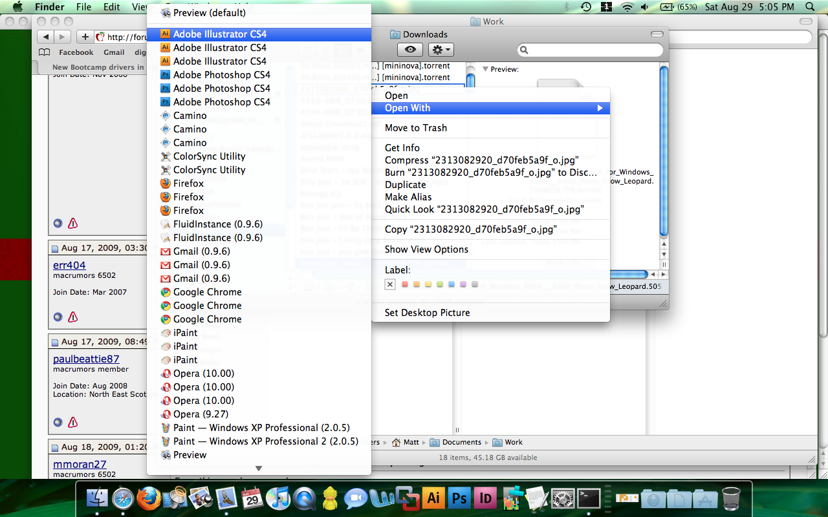Open paulbeattie87 user profile link
This screenshot has width=828, height=517.
(x=86, y=359)
